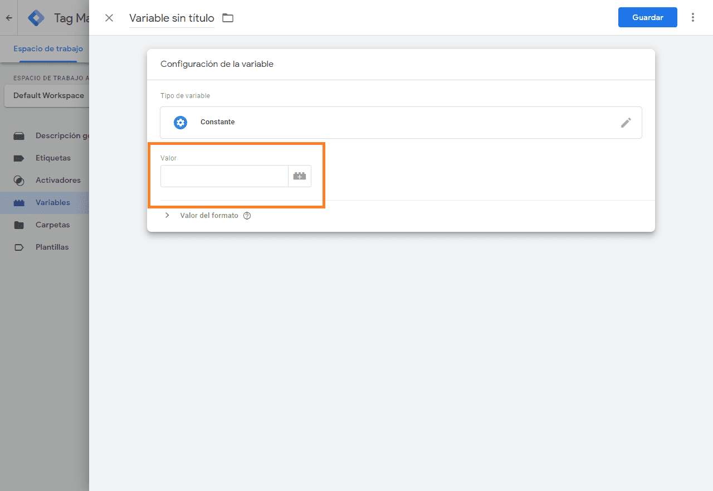The width and height of the screenshot is (713, 491).
Task: Click inside the Valor text field
Action: coord(224,176)
